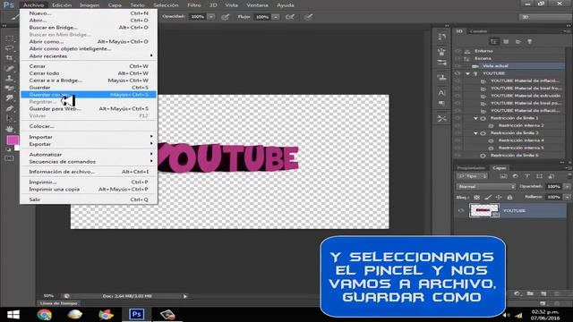Open the History panel icon in dock
573x322 pixels.
441,37
